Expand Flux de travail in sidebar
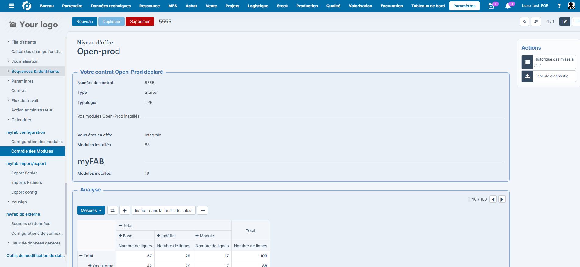580x267 pixels. (8, 100)
